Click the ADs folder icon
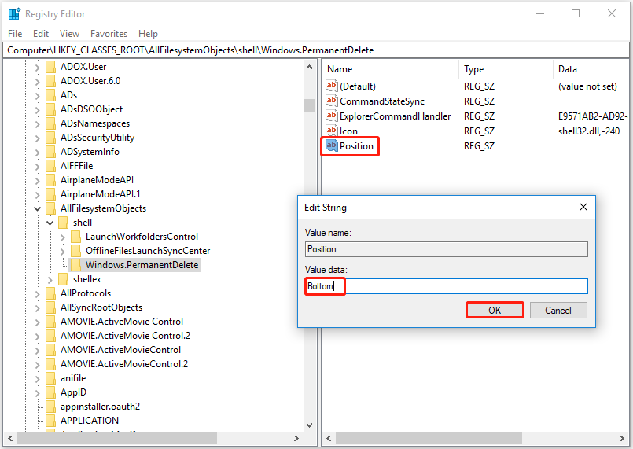 tap(51, 95)
